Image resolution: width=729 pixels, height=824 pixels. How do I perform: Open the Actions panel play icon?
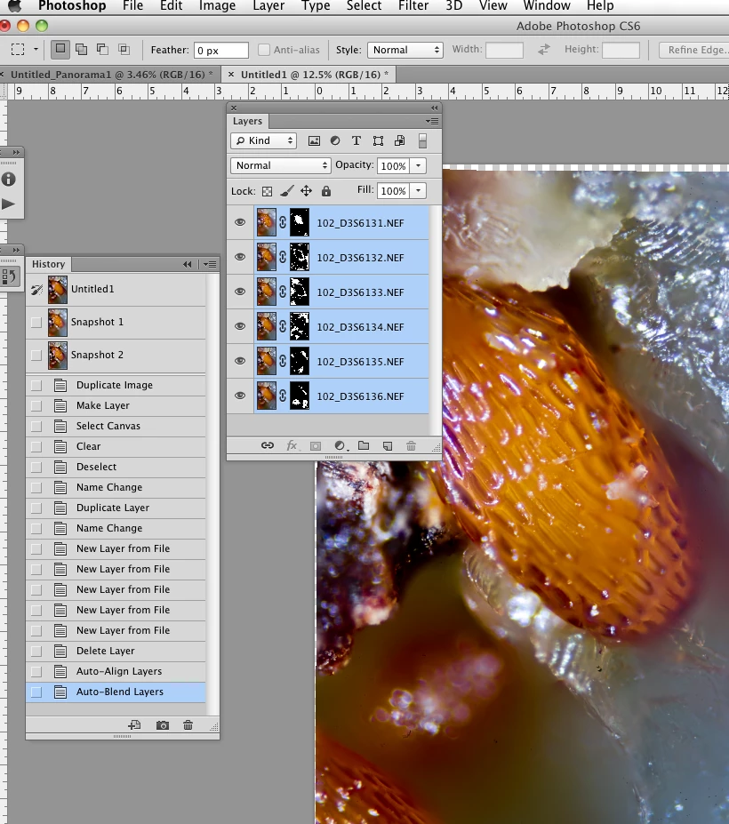[8, 204]
